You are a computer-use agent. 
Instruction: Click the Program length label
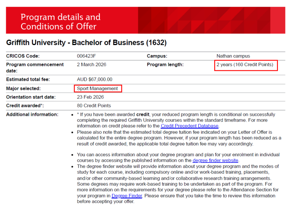coord(165,65)
